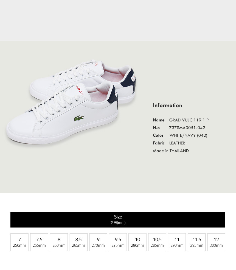Choose the 9.5 275mm size
The height and width of the screenshot is (270, 236).
[x=118, y=242]
